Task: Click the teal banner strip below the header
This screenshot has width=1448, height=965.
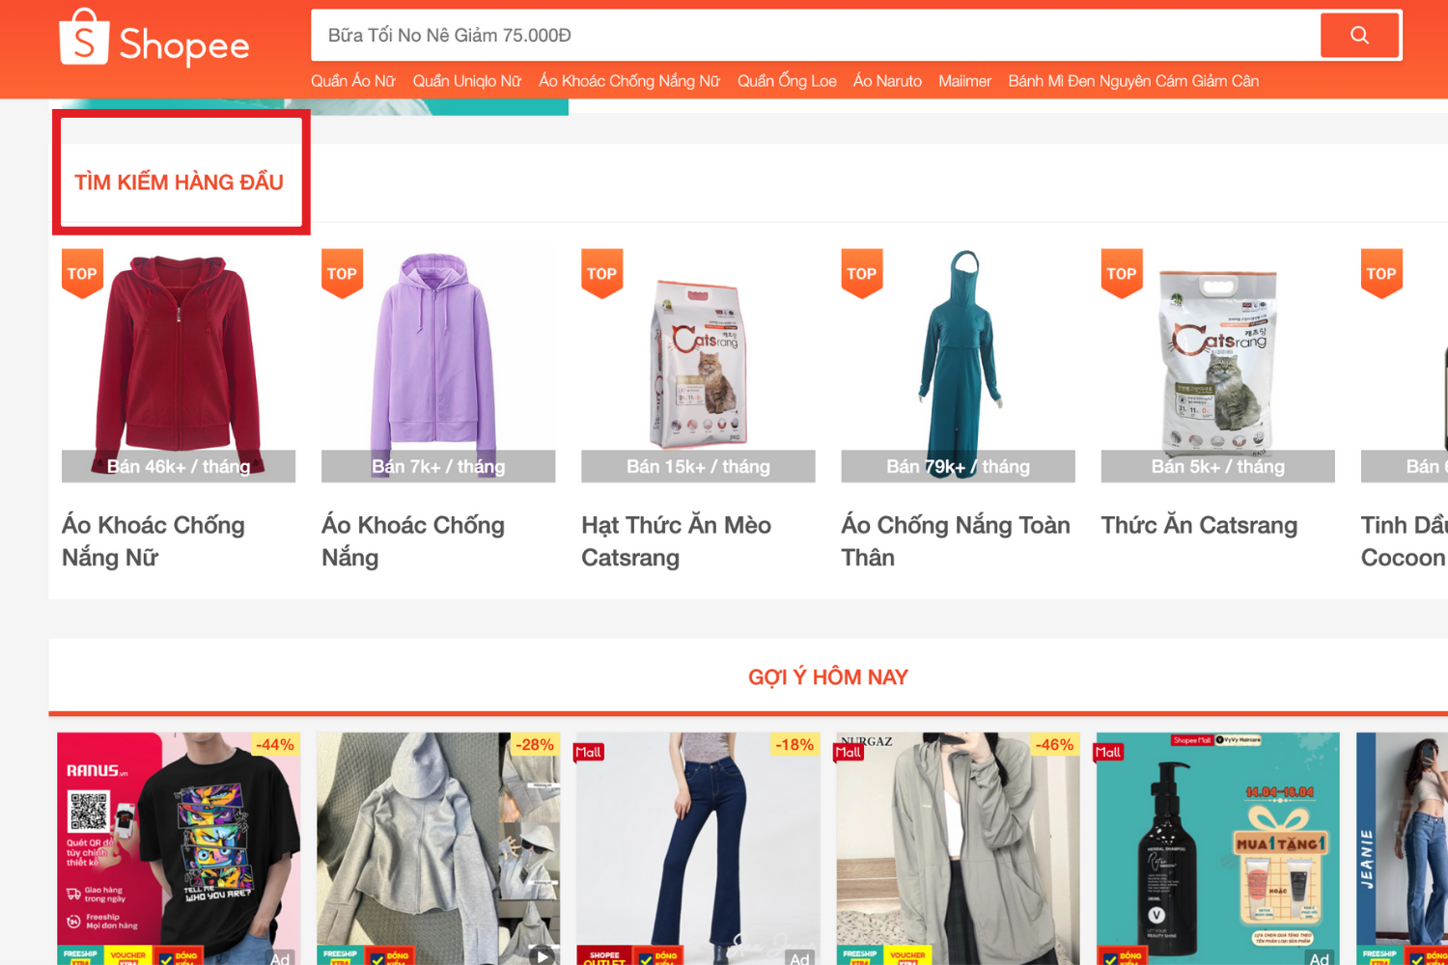Action: [x=315, y=106]
